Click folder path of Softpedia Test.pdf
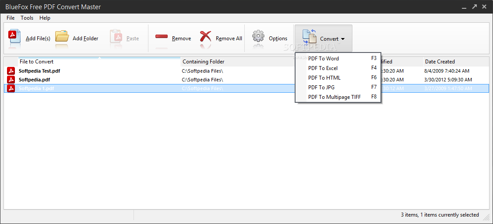Image resolution: width=493 pixels, height=224 pixels. [x=202, y=71]
